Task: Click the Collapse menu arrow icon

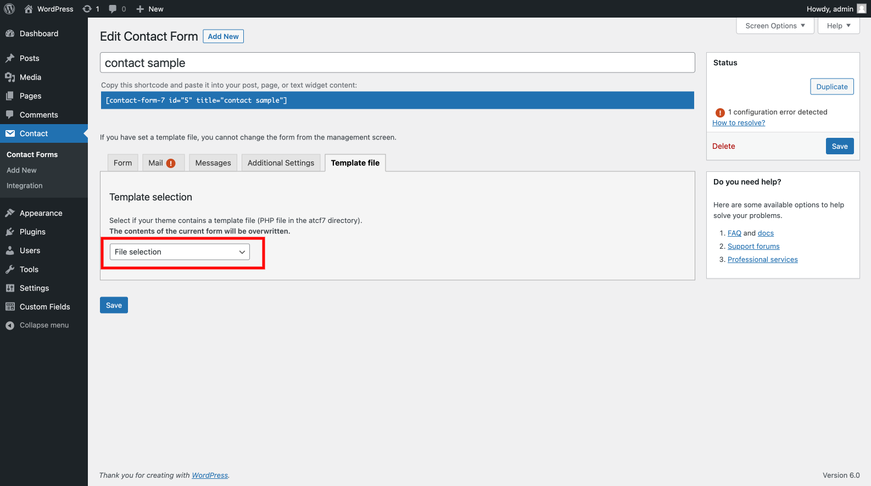Action: [10, 326]
